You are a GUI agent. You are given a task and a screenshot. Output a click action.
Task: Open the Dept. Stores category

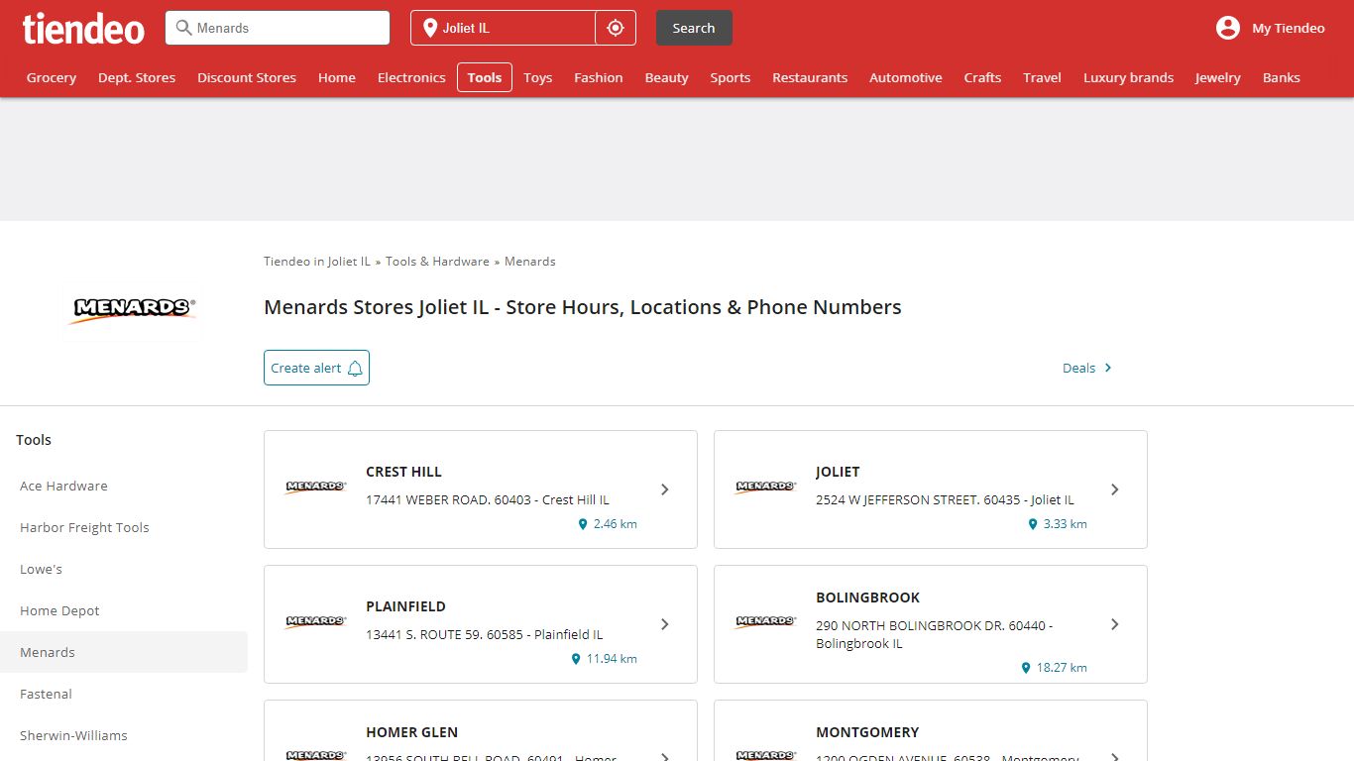tap(137, 77)
